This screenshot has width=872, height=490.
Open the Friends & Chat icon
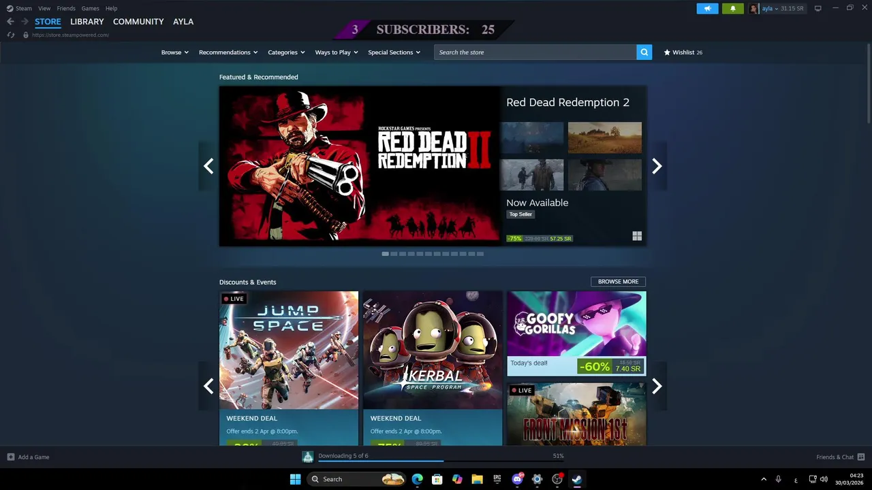(x=861, y=457)
